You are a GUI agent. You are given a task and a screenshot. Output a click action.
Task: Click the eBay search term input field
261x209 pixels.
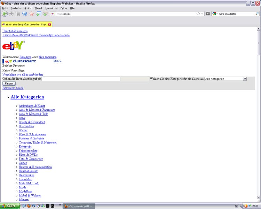(x=81, y=79)
